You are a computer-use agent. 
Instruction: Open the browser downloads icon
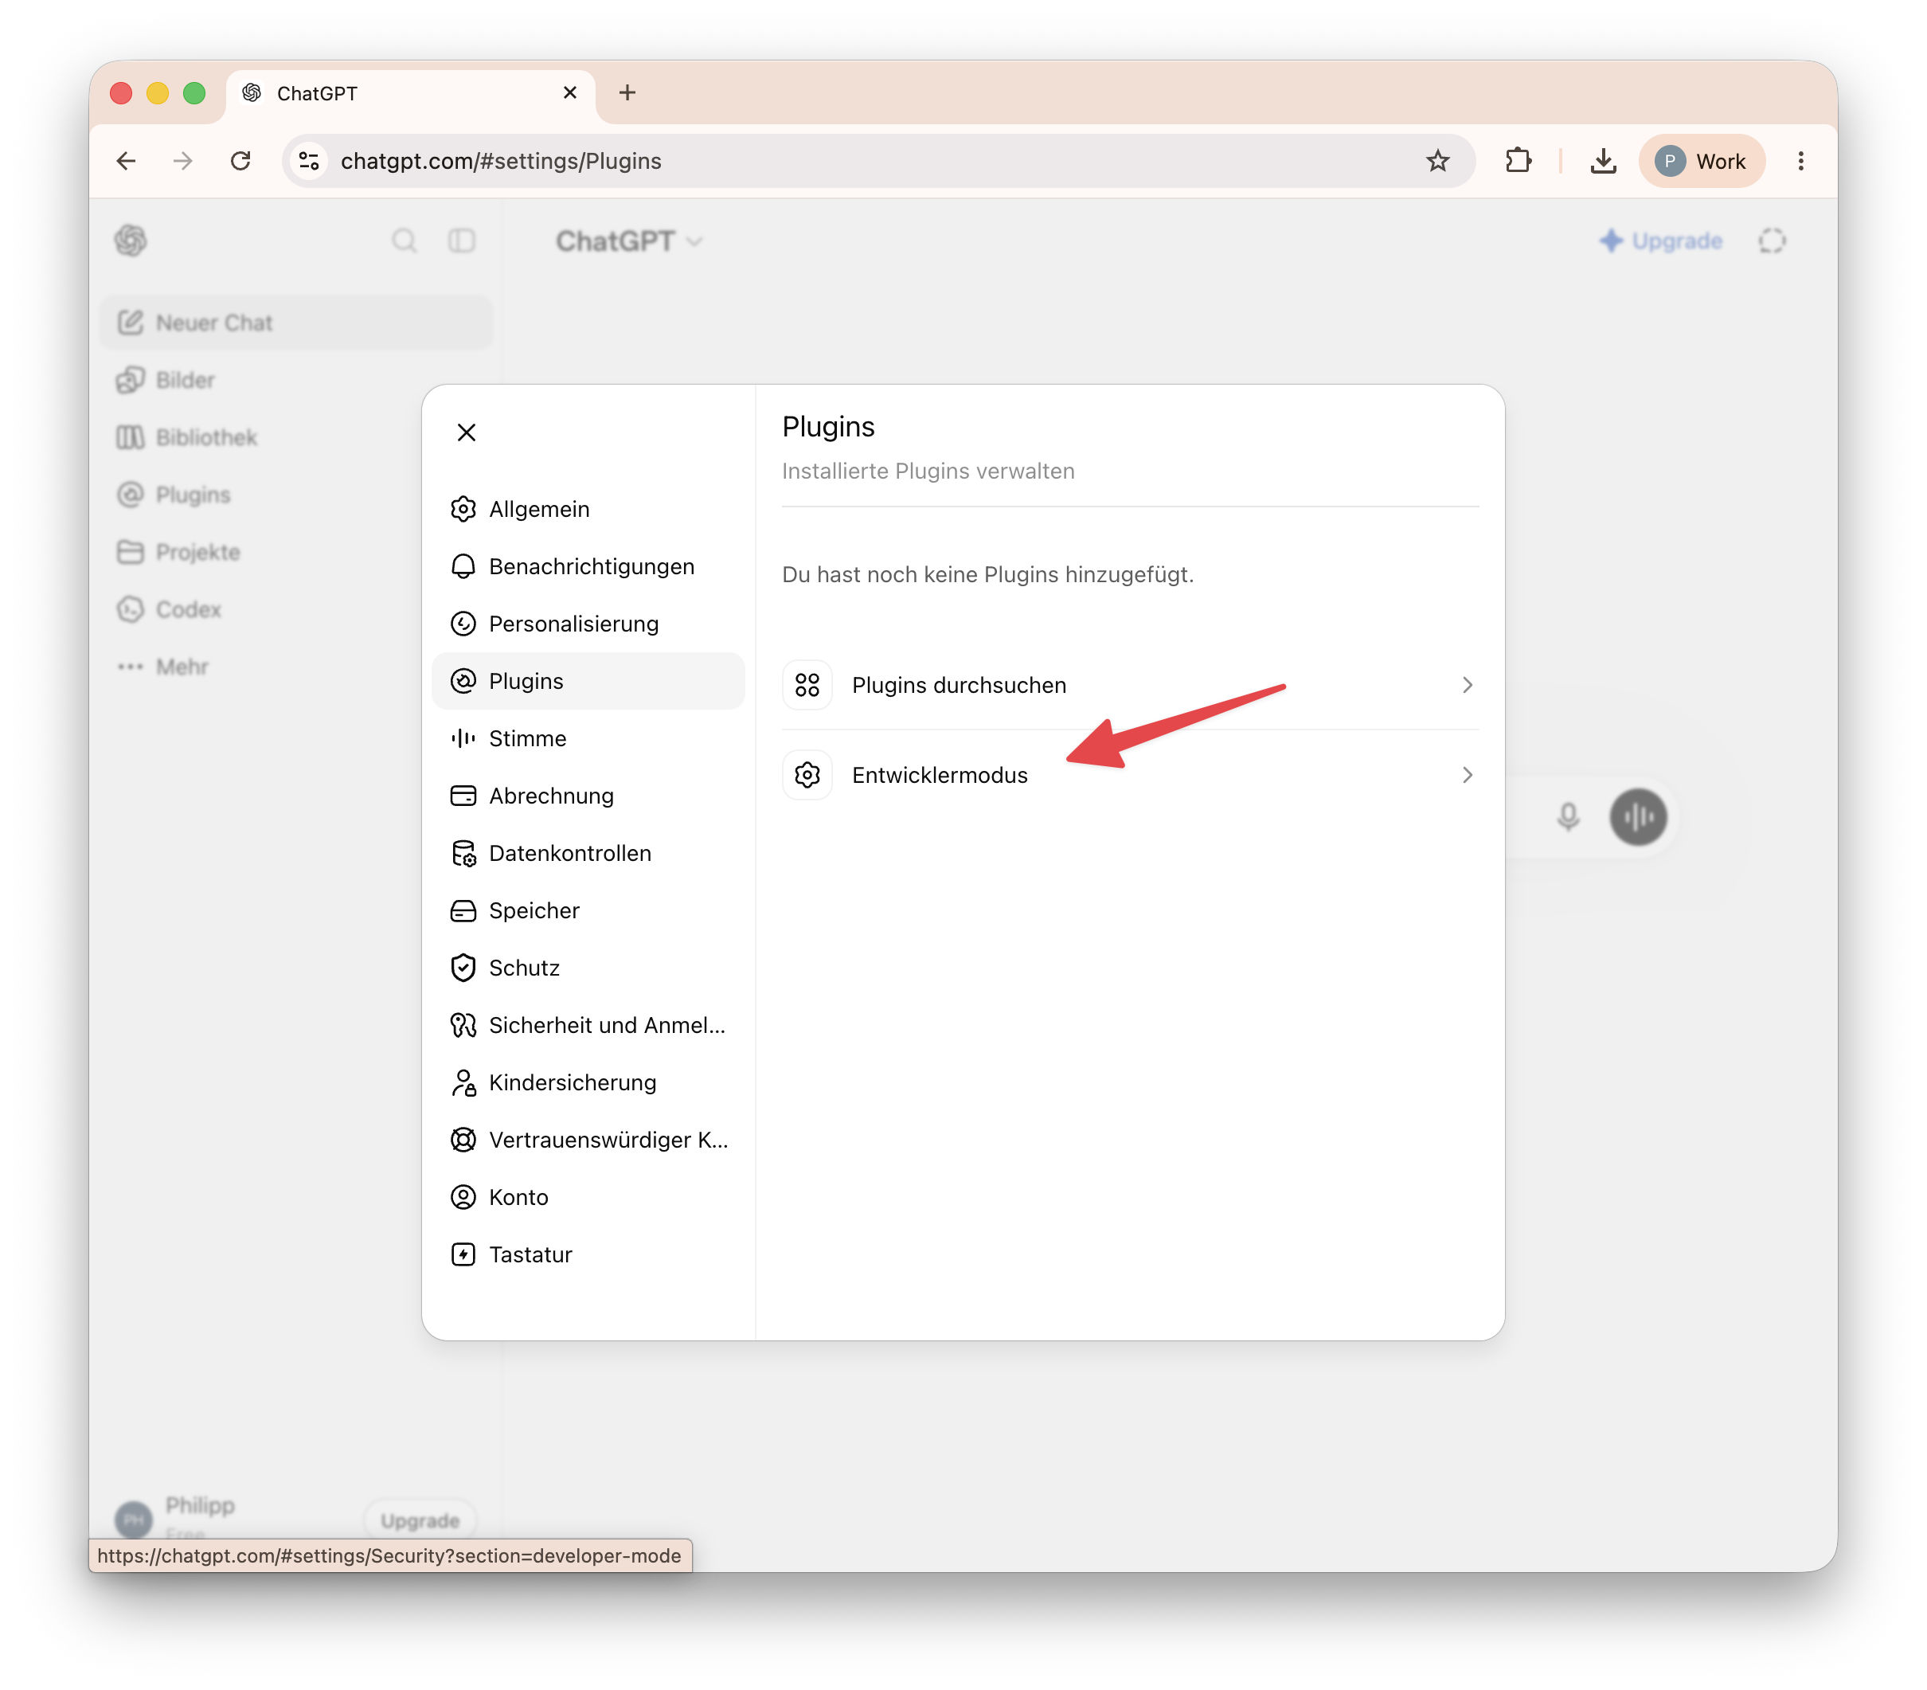pyautogui.click(x=1603, y=161)
